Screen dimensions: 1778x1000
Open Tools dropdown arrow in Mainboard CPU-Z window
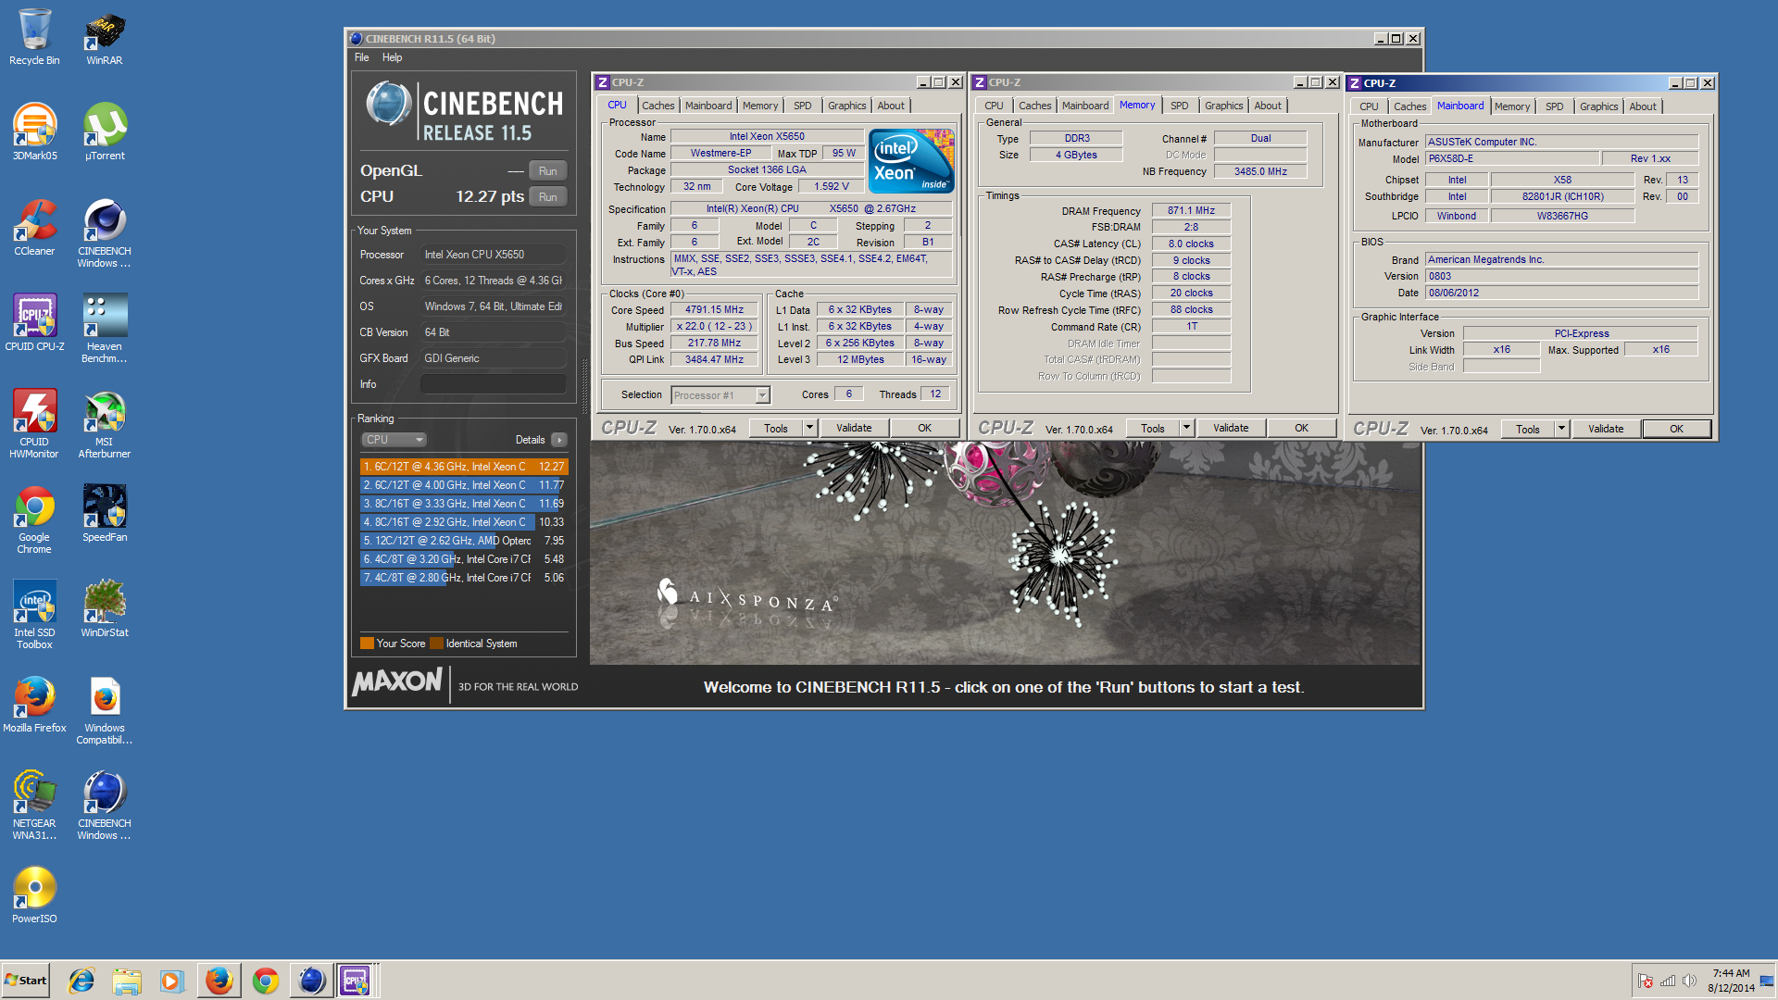coord(1562,430)
